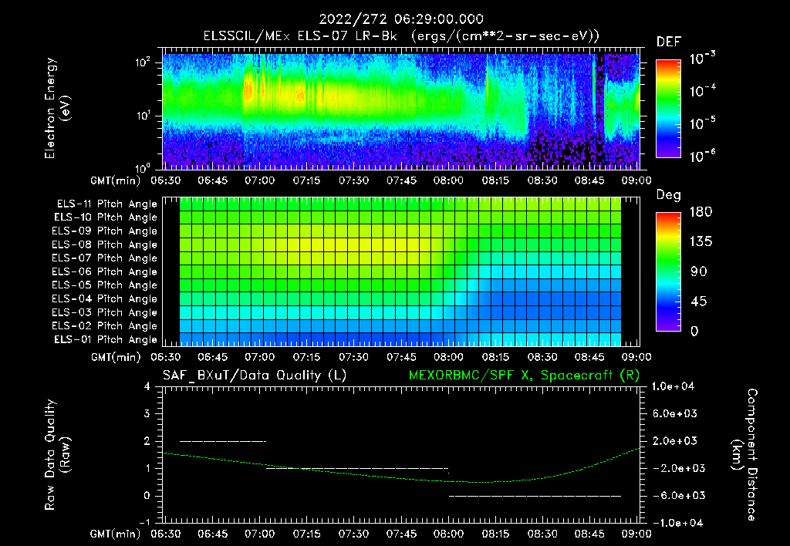Click the 3 tick on Raw Data Quality axis
The image size is (790, 546).
click(147, 414)
